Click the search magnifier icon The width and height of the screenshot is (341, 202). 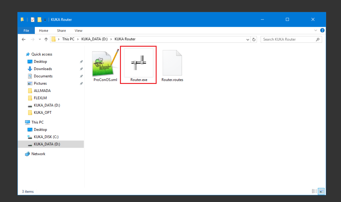click(318, 39)
